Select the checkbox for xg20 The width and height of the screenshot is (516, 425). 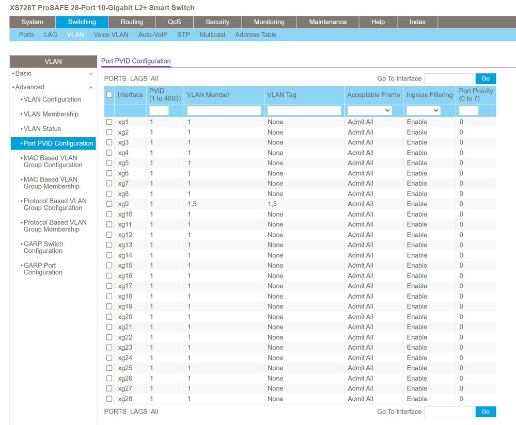[110, 317]
